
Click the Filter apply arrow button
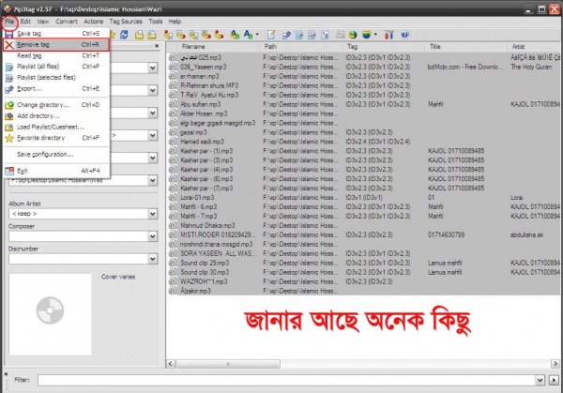(x=554, y=380)
